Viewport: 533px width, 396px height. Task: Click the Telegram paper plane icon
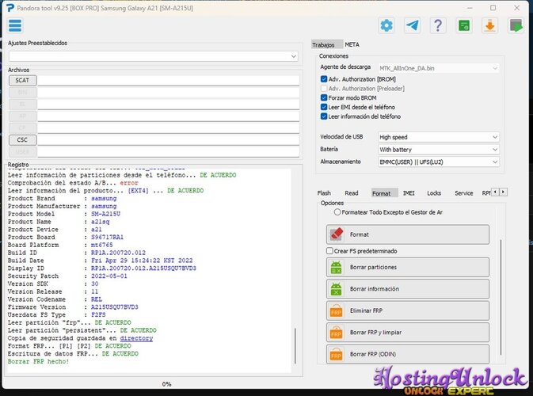point(413,25)
